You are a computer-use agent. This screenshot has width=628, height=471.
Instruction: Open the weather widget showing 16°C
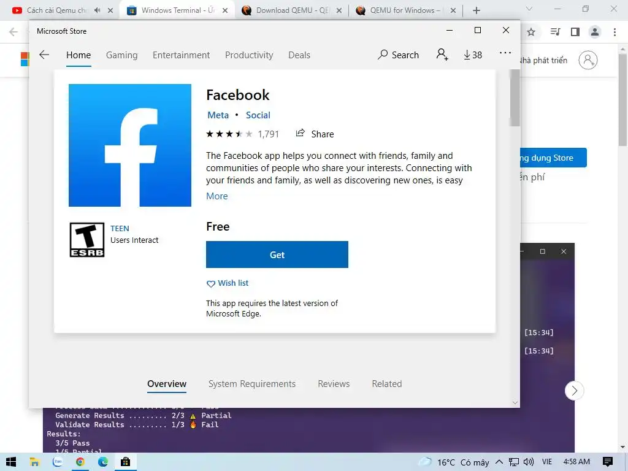454,462
